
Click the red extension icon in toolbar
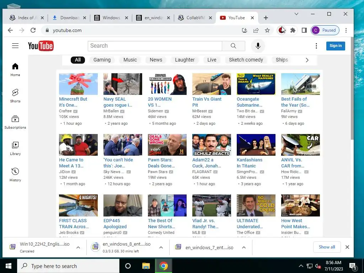(x=282, y=30)
